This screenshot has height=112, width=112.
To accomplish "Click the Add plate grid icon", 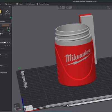I will coord(64,8).
